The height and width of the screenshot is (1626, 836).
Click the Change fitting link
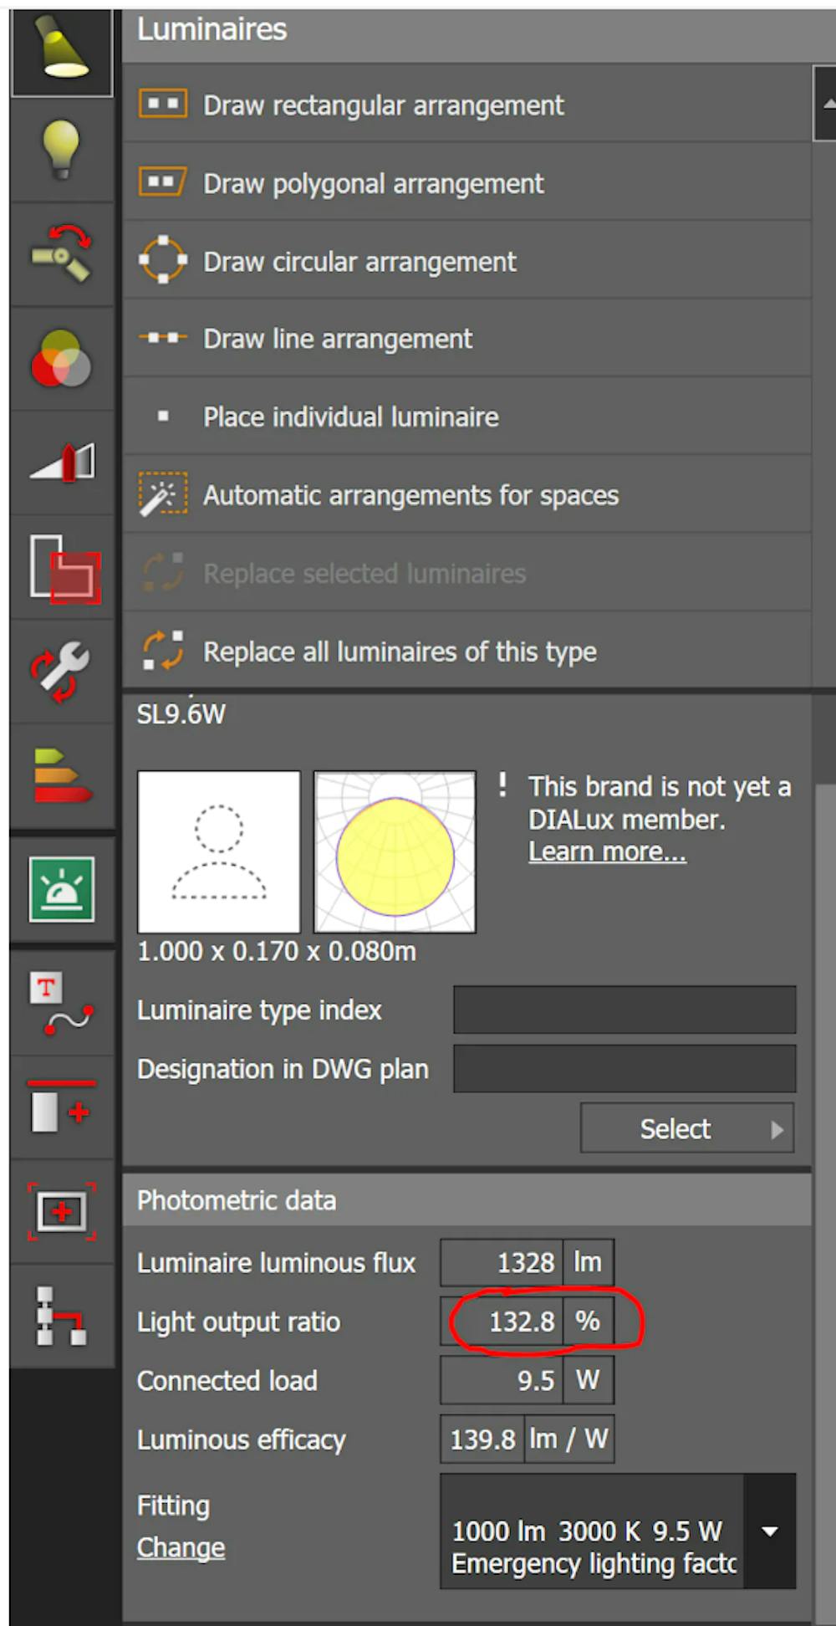(181, 1547)
